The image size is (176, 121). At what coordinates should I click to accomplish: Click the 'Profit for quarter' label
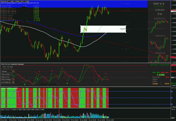tap(7, 19)
